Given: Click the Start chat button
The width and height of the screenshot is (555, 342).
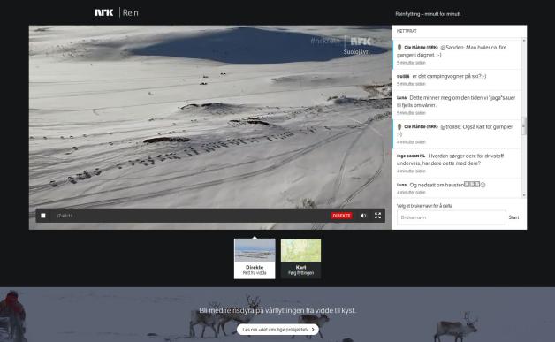Looking at the screenshot, I should click(x=513, y=217).
